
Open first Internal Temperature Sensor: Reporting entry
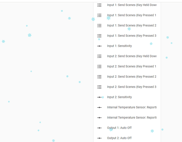pyautogui.click(x=131, y=108)
